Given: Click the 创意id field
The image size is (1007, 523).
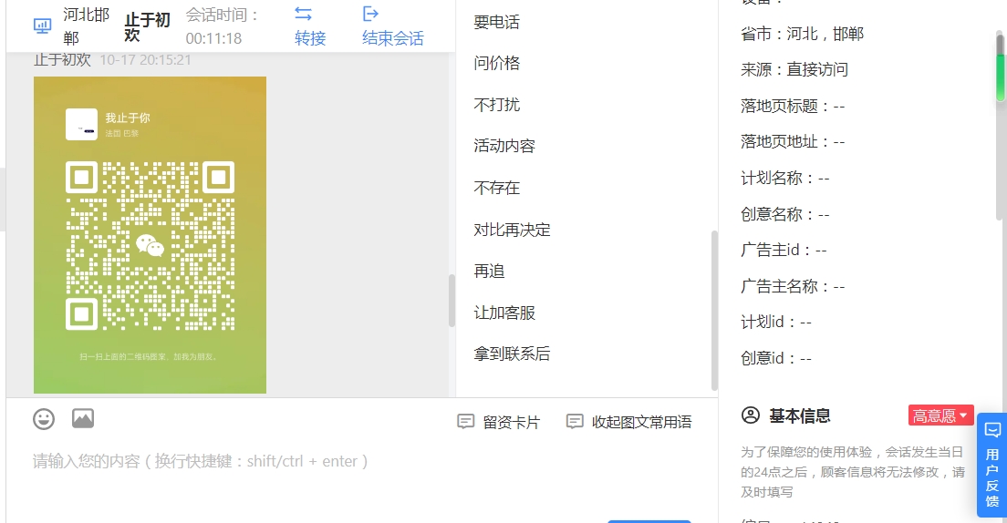Looking at the screenshot, I should 776,358.
